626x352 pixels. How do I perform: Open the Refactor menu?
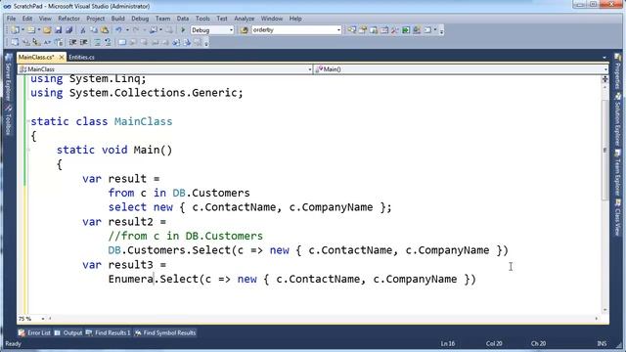tap(68, 19)
